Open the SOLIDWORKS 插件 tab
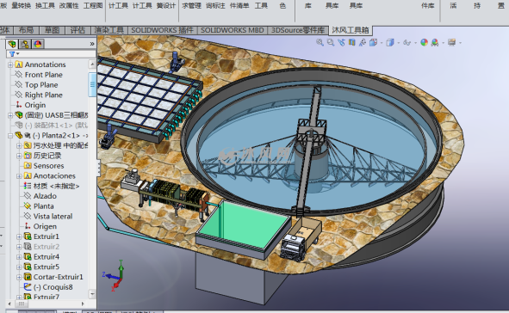The height and width of the screenshot is (313, 509). (162, 30)
